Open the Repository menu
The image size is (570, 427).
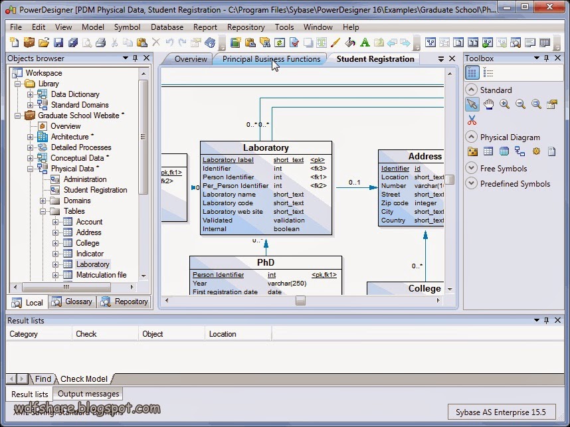246,27
